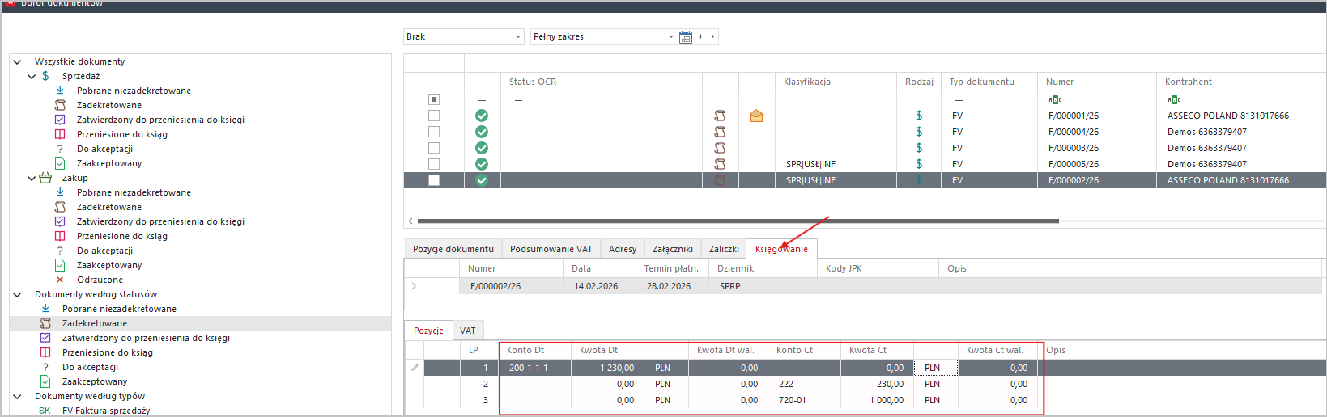Select FV Faktura sprzedaży document type

105,411
